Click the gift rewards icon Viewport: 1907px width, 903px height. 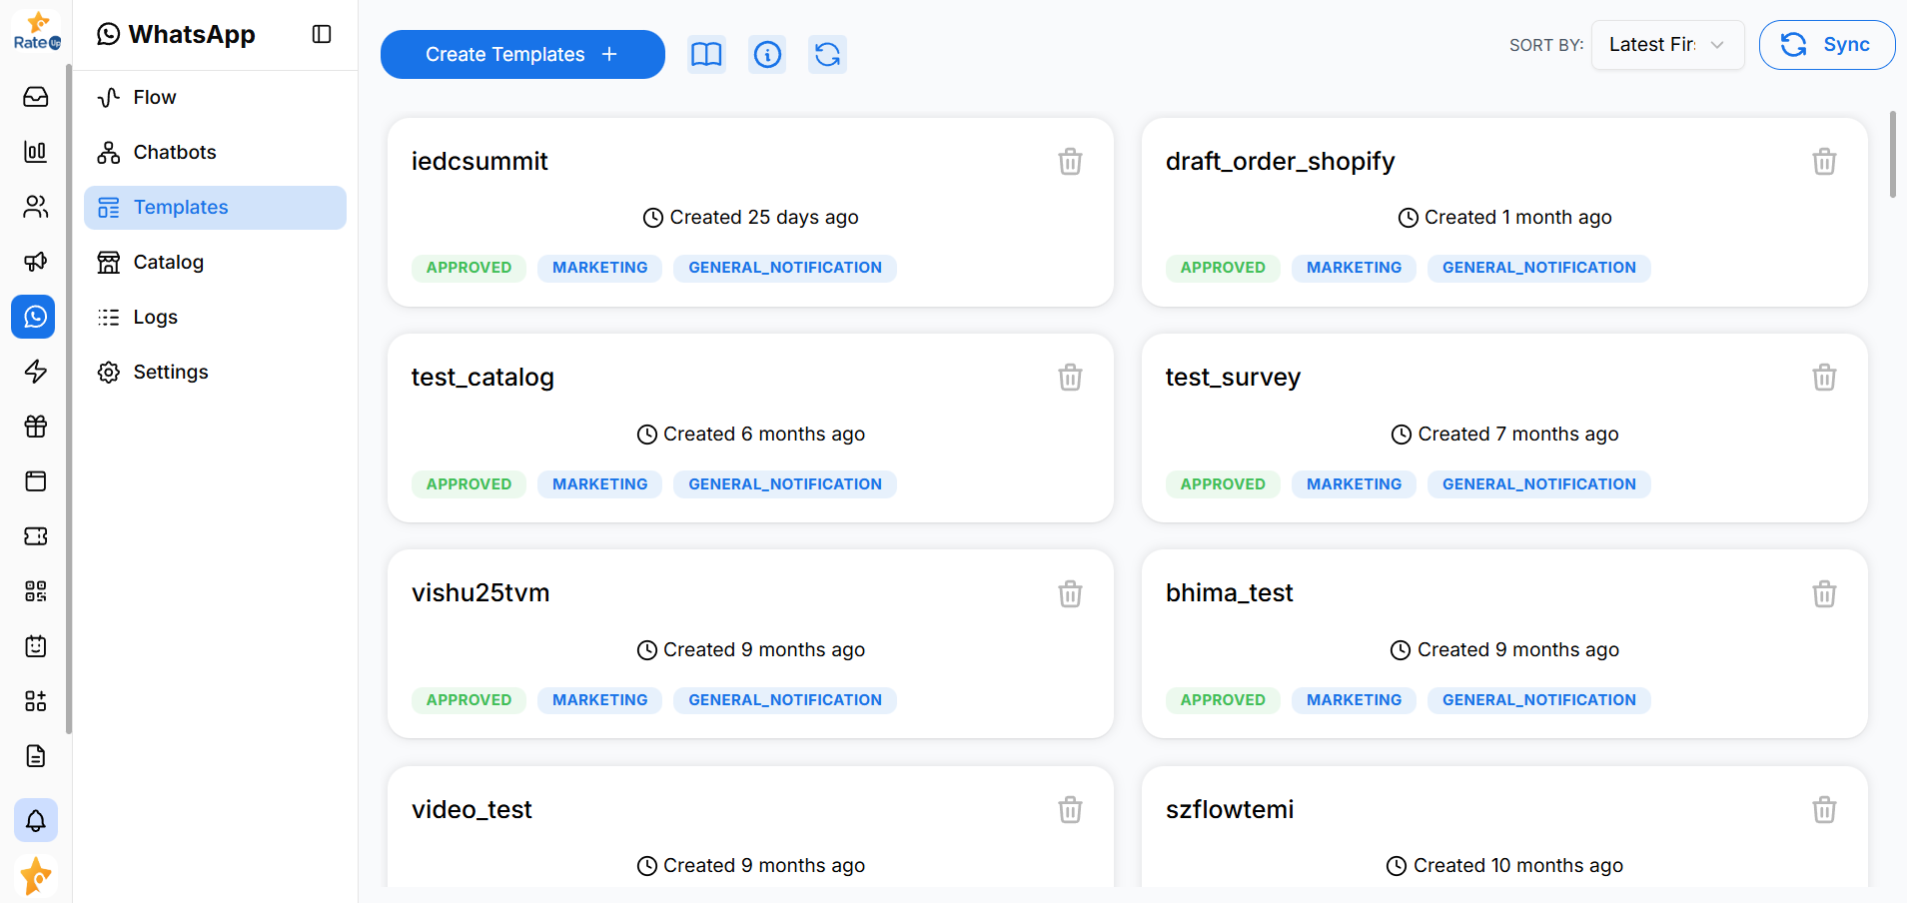pos(35,427)
